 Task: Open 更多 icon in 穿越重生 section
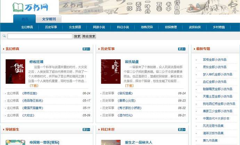point(86,130)
